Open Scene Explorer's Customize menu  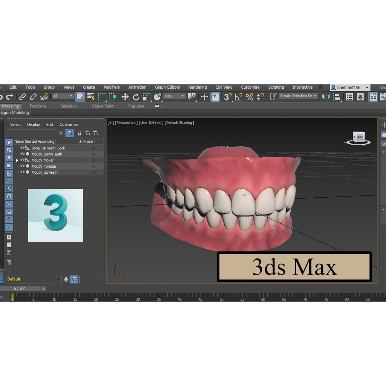[x=69, y=125]
